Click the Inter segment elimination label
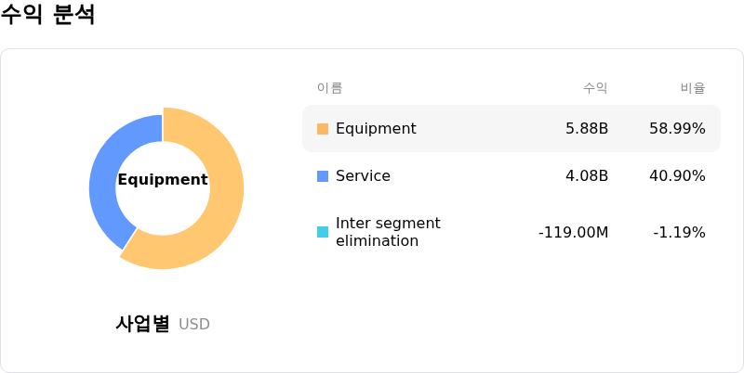The image size is (744, 373). [388, 232]
